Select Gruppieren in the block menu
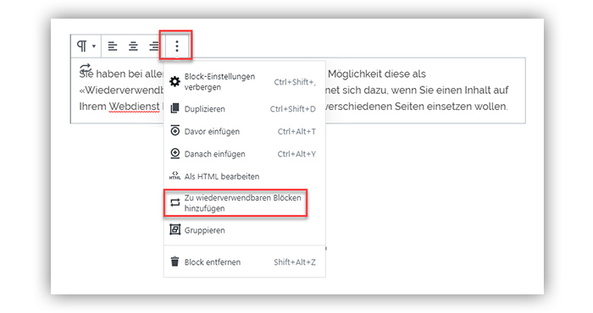 tap(244, 230)
